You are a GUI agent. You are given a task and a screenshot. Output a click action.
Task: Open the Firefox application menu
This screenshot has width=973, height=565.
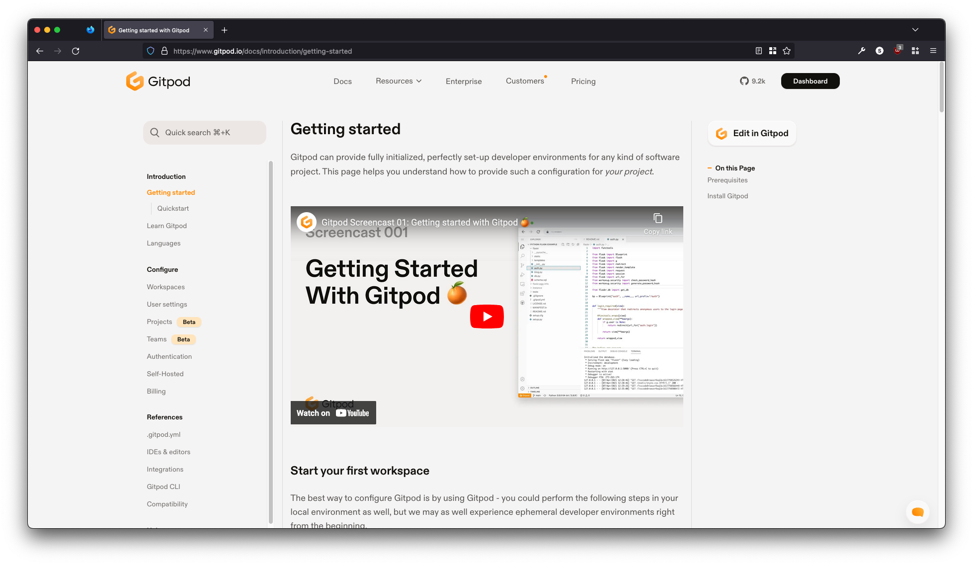point(933,51)
